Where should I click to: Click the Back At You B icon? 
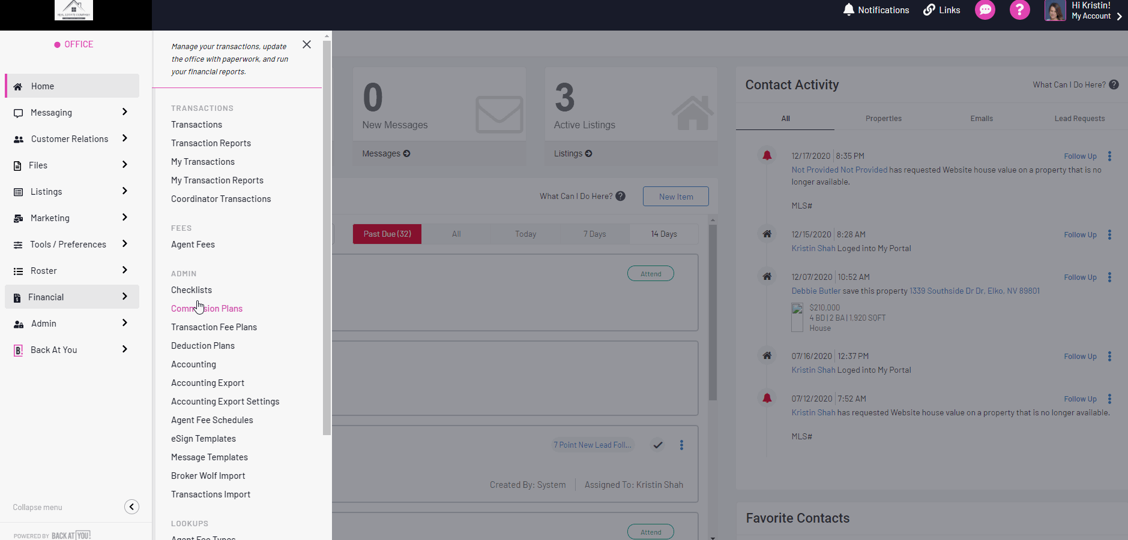pos(19,350)
